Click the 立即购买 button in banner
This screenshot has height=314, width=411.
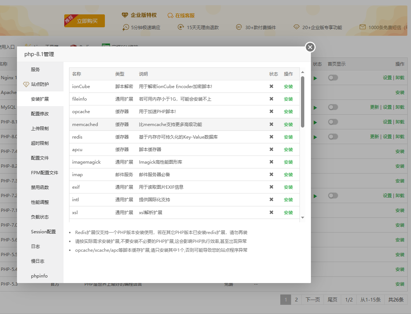[85, 21]
